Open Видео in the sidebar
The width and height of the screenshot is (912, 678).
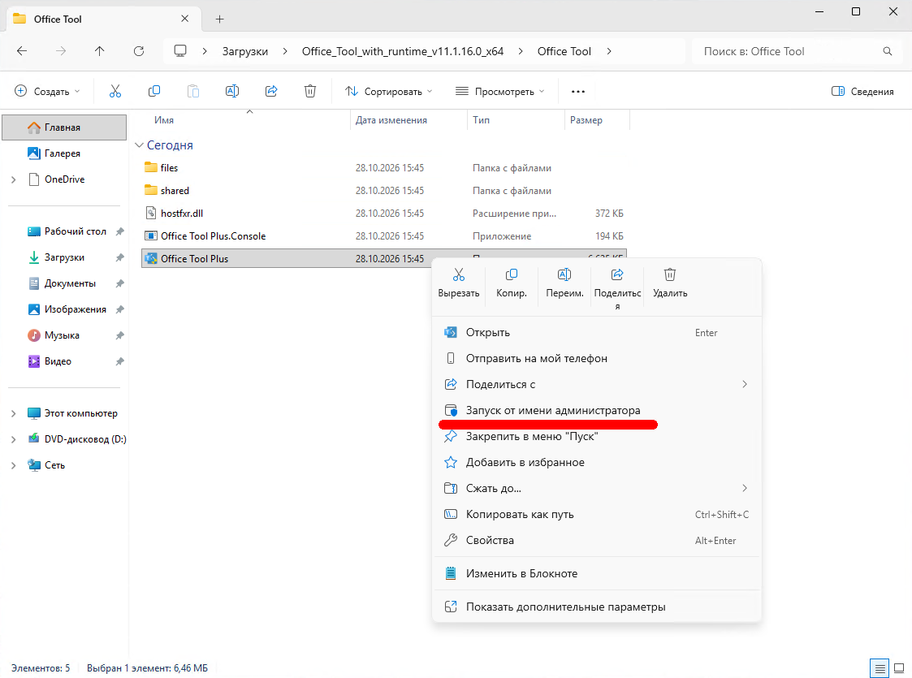pos(64,361)
